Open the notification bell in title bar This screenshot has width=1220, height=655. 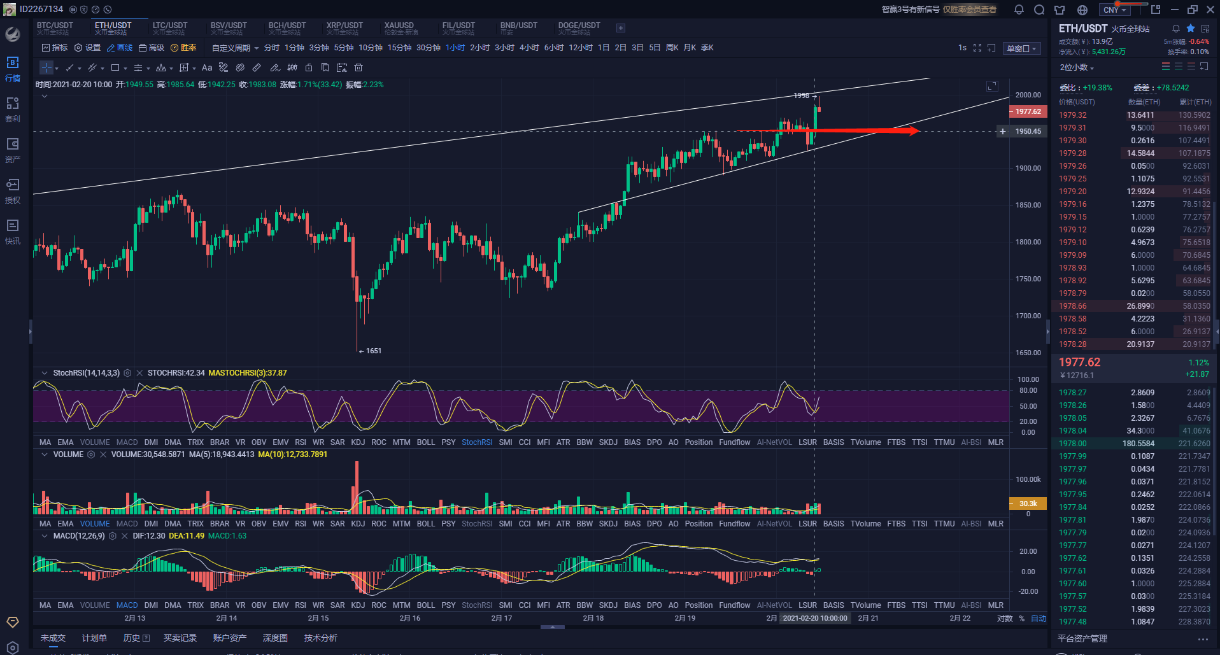1019,10
